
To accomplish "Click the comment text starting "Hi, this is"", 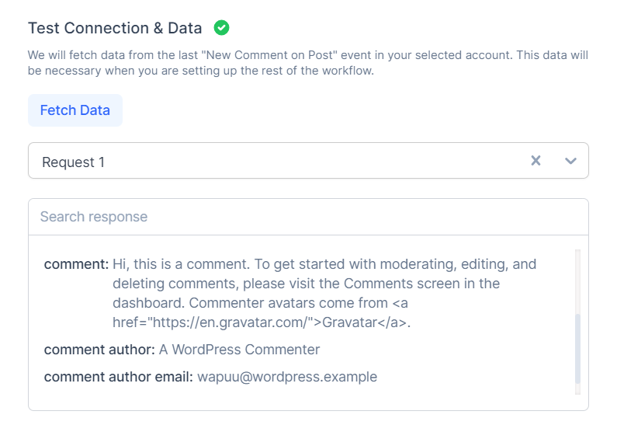I will [324, 264].
